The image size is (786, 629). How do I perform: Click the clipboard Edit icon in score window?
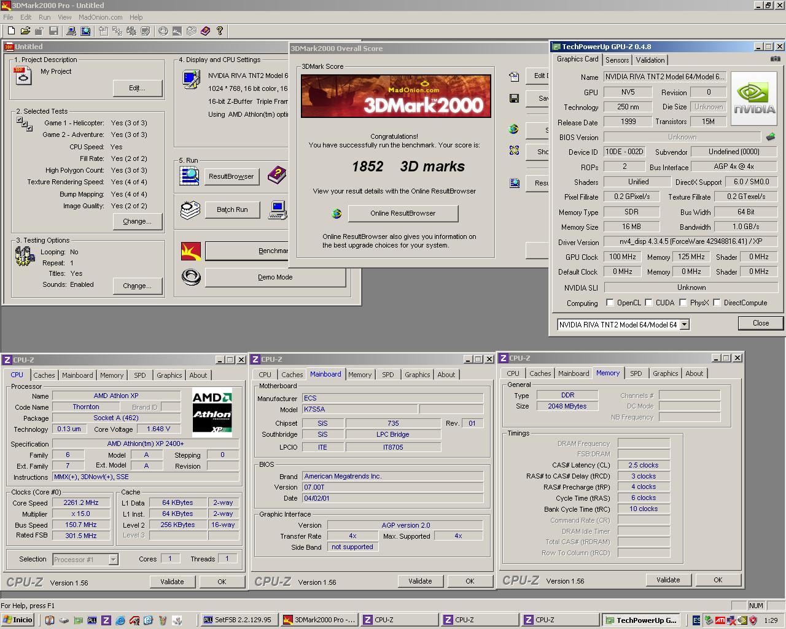(x=514, y=76)
